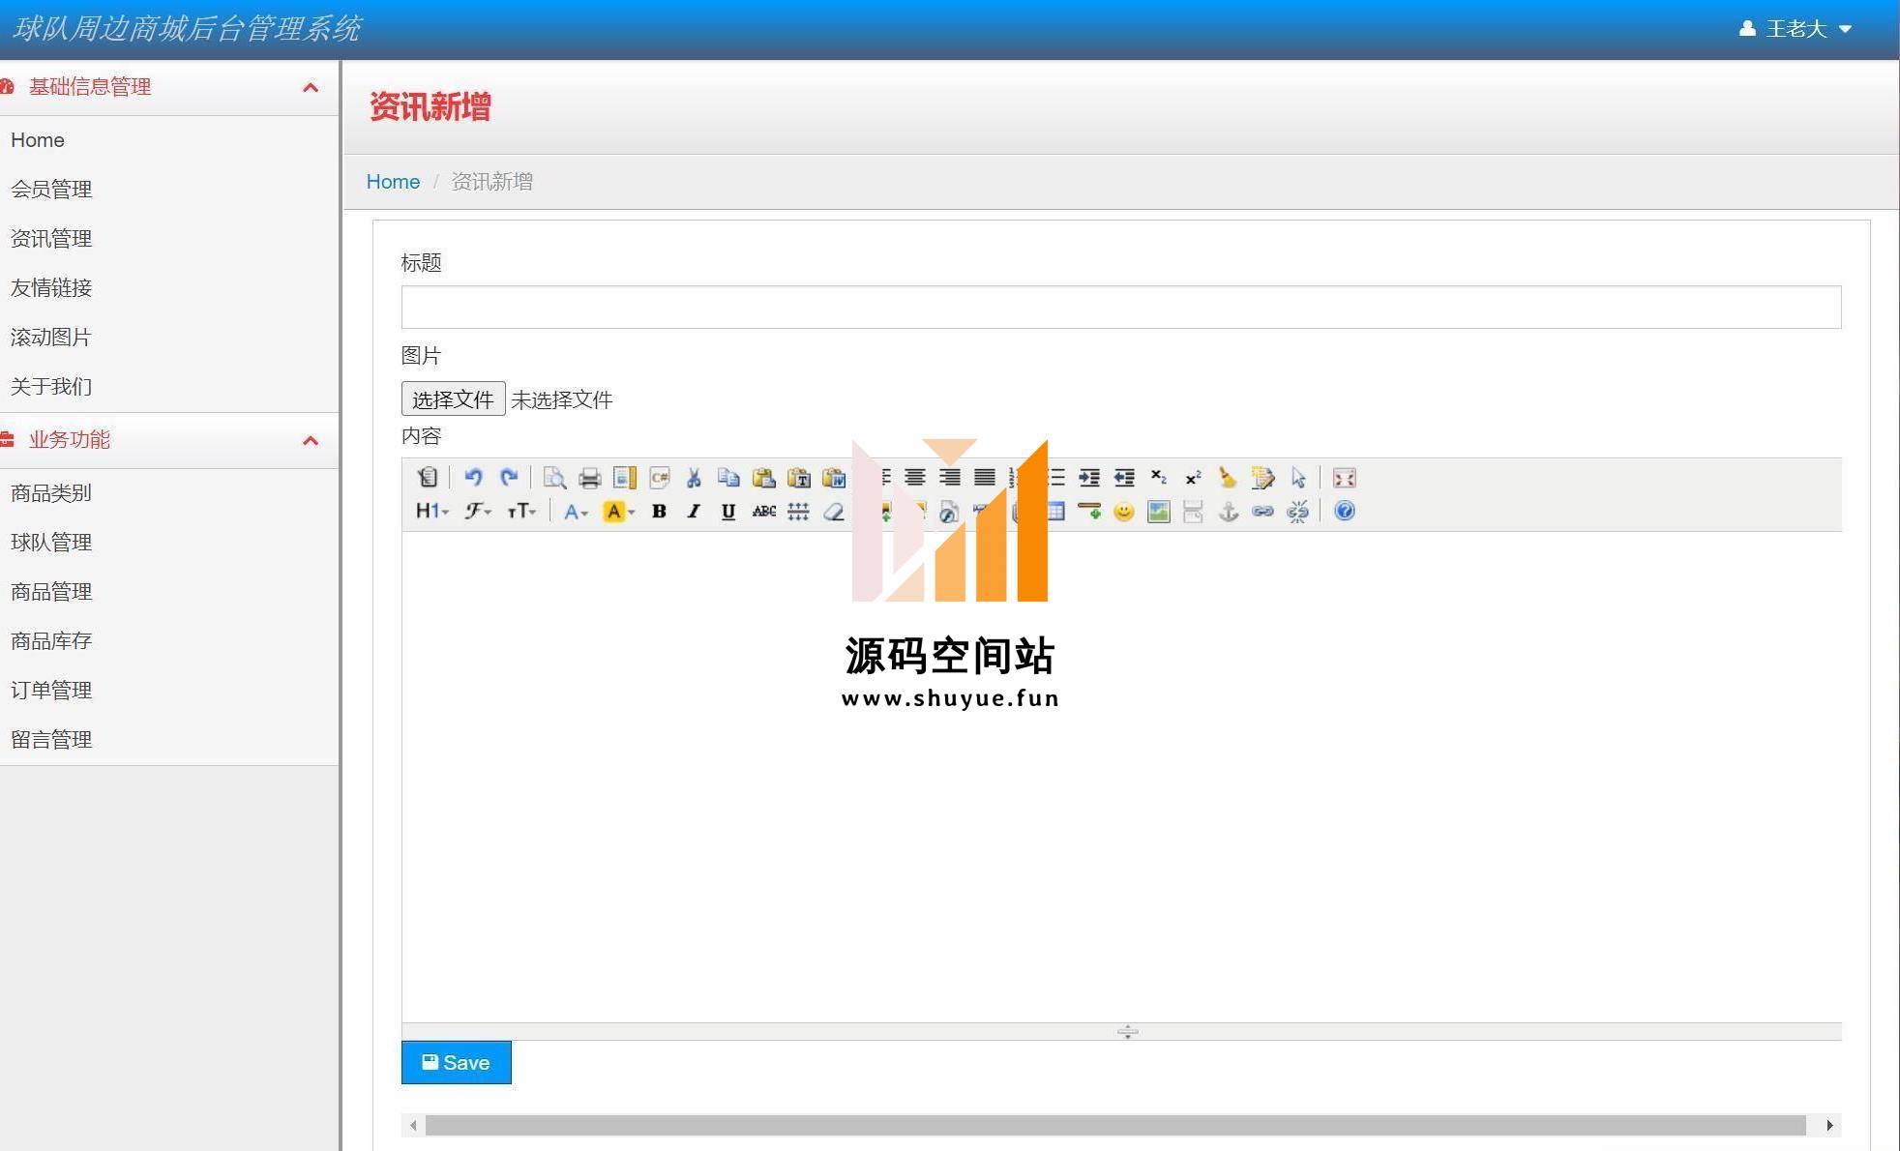Clear HTML code with broom icon
The height and width of the screenshot is (1151, 1900).
(1228, 477)
